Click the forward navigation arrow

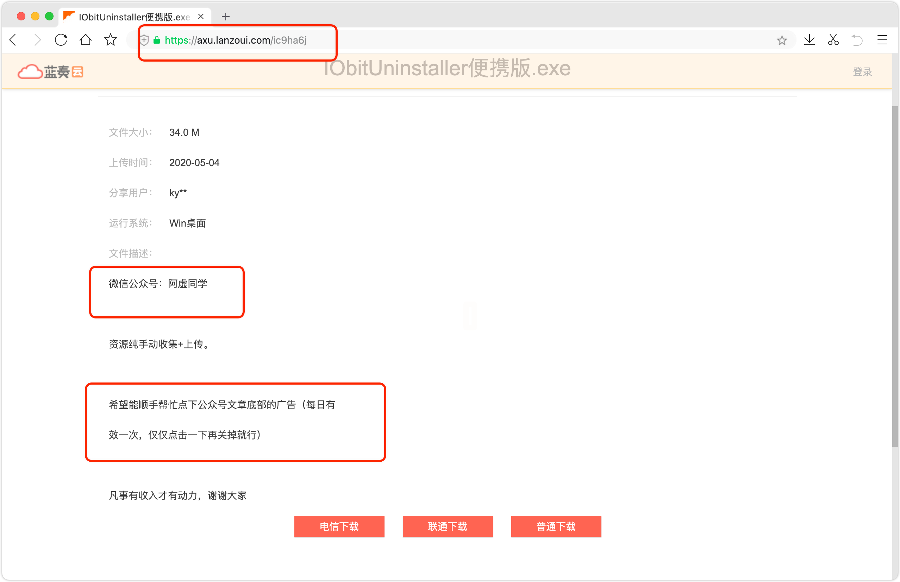click(37, 40)
